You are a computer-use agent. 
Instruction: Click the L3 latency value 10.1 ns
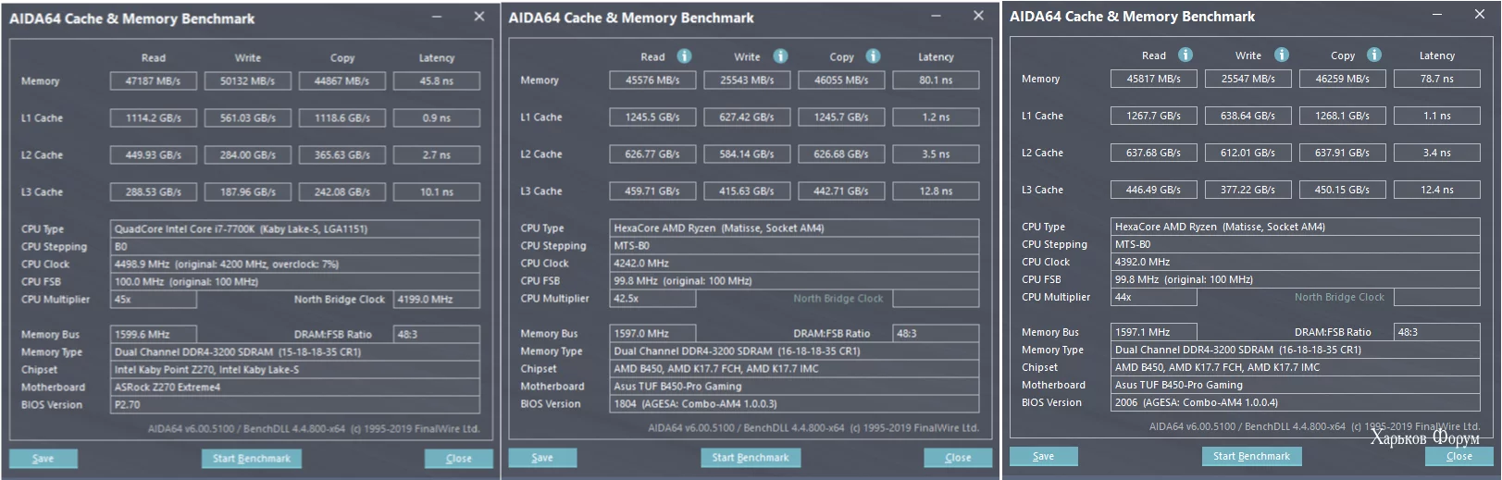click(x=437, y=192)
